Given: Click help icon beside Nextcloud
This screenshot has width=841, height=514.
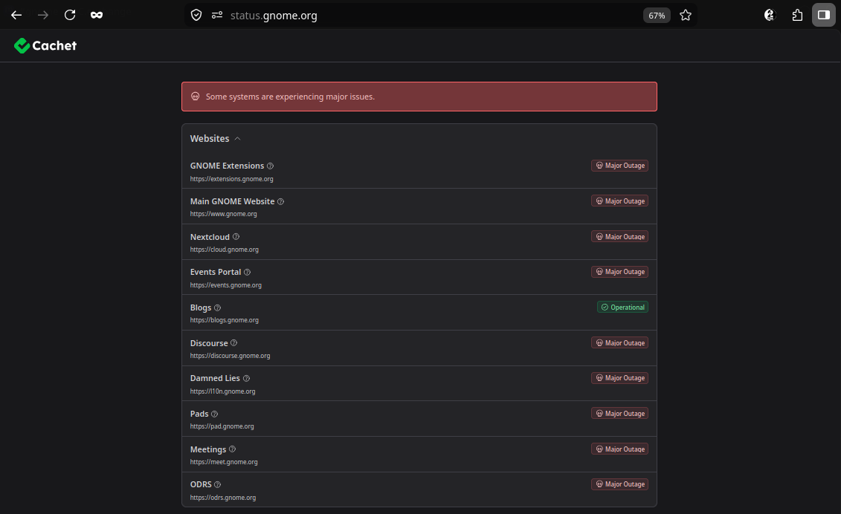Looking at the screenshot, I should point(236,237).
